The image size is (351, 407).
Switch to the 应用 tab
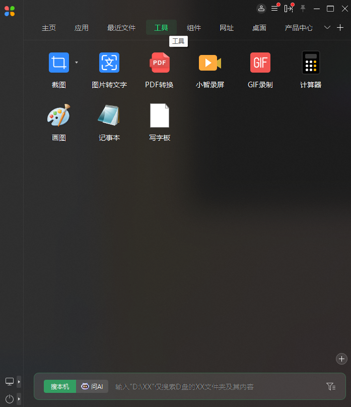(82, 28)
